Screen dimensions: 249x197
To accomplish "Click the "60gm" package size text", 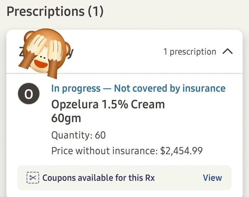I will (x=66, y=118).
